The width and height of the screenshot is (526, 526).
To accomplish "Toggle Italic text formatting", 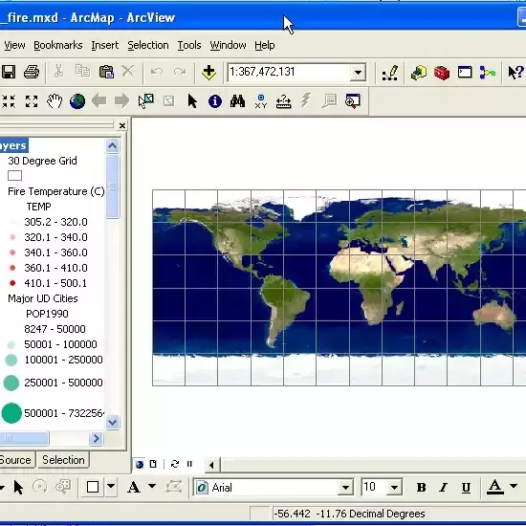I will tap(444, 487).
